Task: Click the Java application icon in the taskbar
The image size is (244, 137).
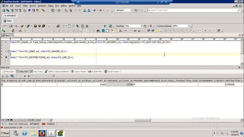Action: (x=51, y=133)
